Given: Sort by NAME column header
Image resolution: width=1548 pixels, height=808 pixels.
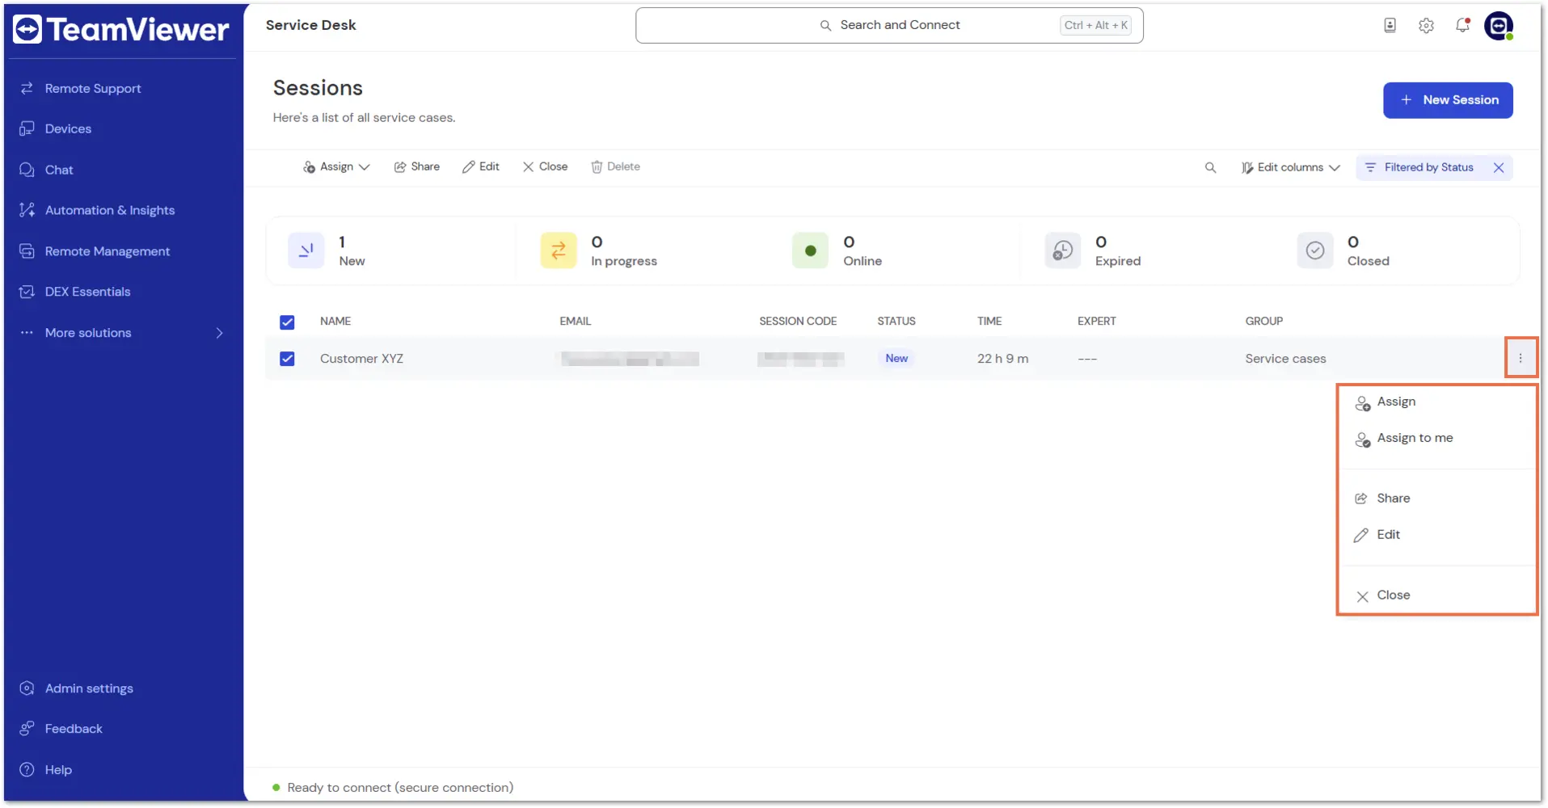Looking at the screenshot, I should click(335, 321).
